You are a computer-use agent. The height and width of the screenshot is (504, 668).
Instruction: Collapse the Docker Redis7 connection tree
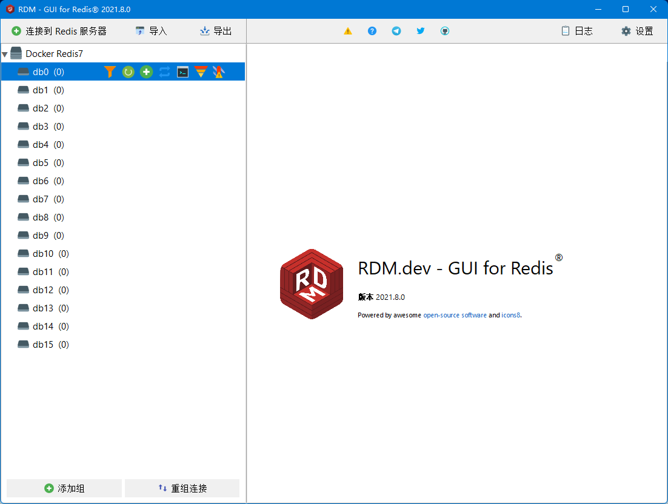5,55
